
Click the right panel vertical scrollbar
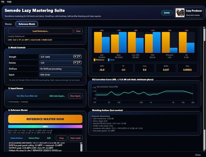pyautogui.click(x=204, y=89)
